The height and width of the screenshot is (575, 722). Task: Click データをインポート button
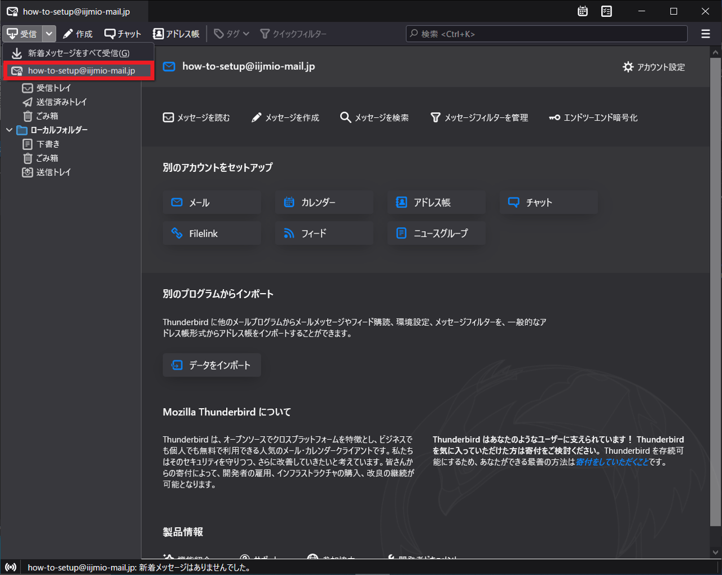click(x=212, y=365)
